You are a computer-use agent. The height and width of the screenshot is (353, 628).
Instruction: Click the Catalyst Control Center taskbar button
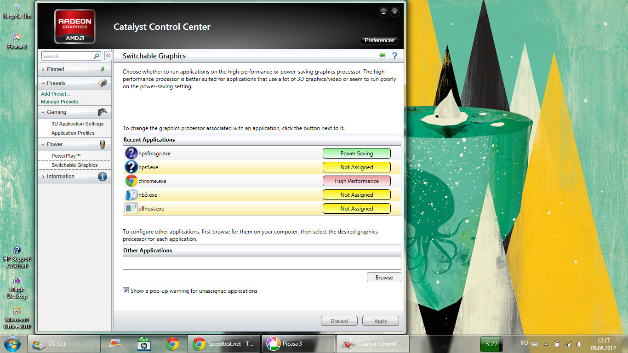pos(373,344)
